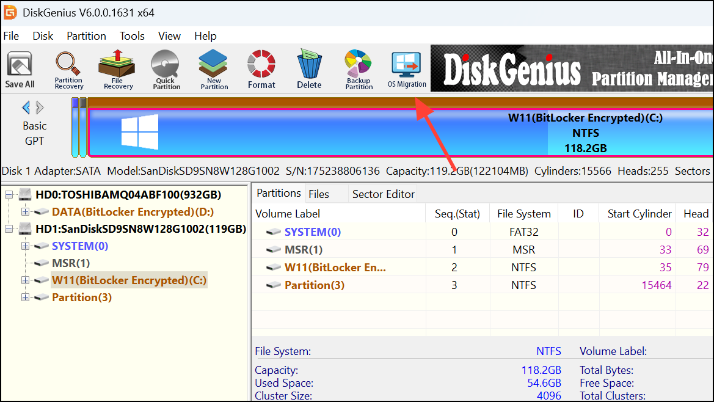714x402 pixels.
Task: Click FAT32 cell in SYSTEM(0) row
Action: pos(524,232)
